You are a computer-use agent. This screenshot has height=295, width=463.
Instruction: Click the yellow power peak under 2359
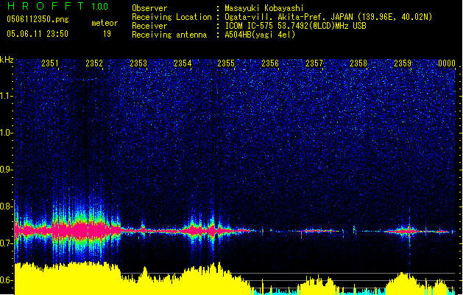click(403, 283)
